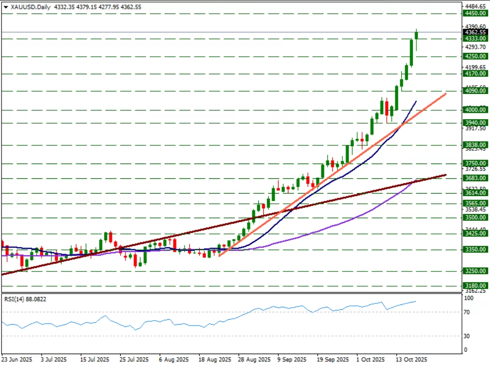Select the 9 Sep 2025 date marker
The image size is (490, 365).
click(292, 360)
